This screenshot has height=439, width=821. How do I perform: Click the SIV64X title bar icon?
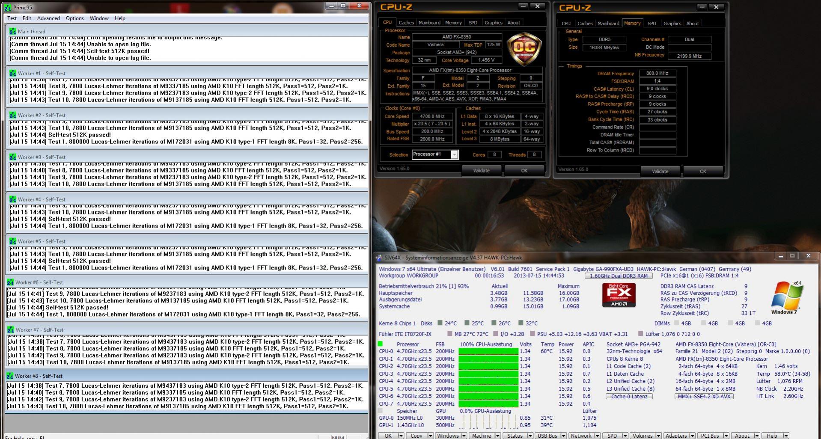(379, 258)
